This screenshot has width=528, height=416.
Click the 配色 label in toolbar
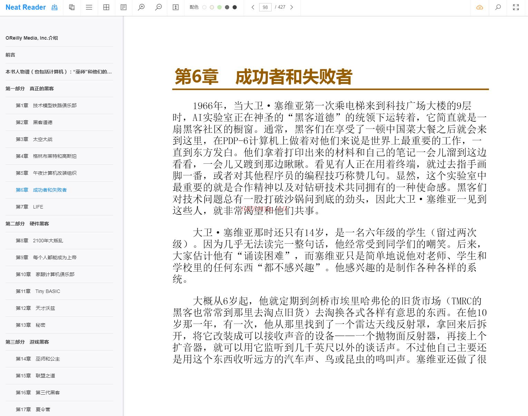[x=194, y=7]
